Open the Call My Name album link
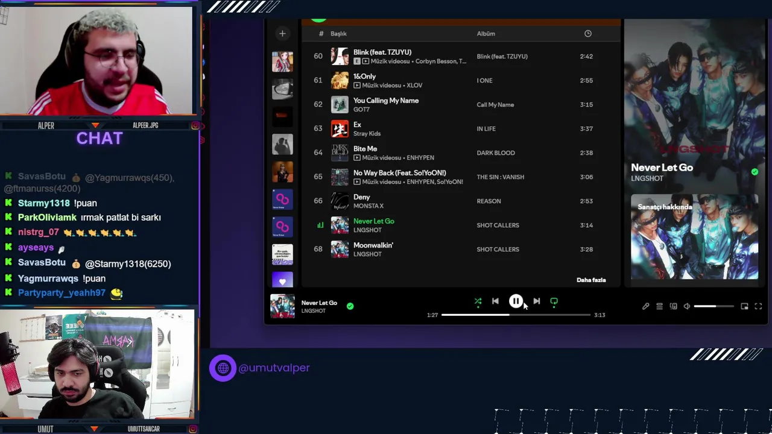The image size is (772, 434). tap(495, 105)
